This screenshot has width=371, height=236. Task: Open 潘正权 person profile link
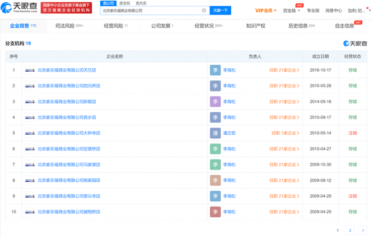[x=230, y=133]
